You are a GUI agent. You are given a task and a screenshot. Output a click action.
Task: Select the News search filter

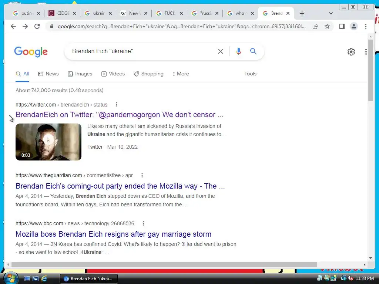(48, 74)
